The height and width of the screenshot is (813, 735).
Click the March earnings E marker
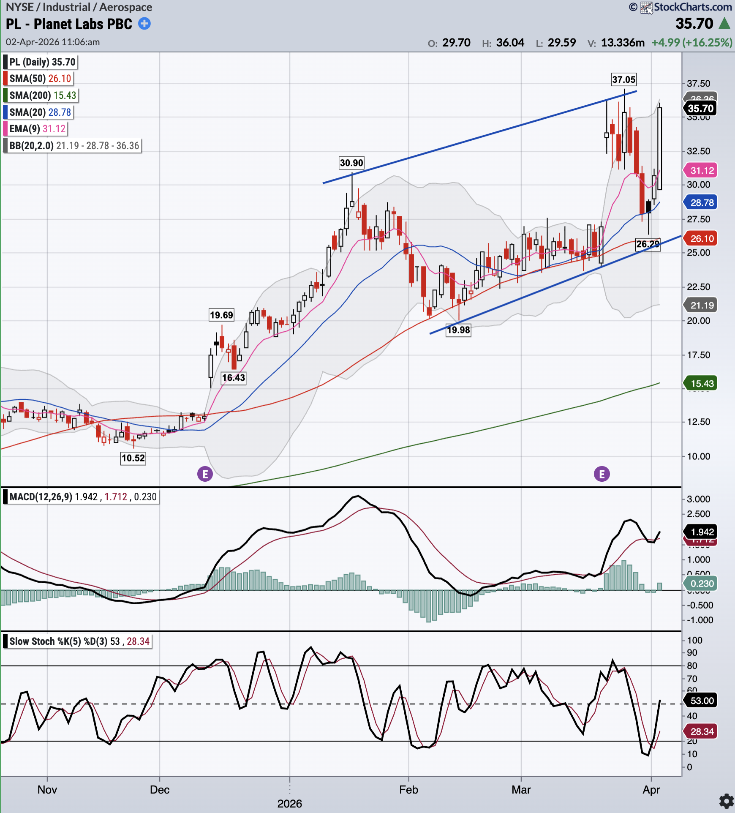coord(602,474)
